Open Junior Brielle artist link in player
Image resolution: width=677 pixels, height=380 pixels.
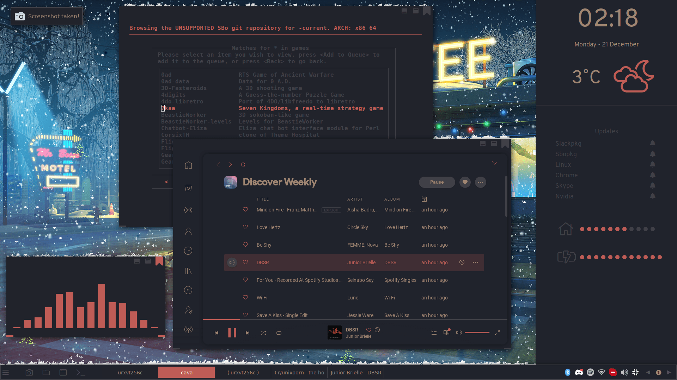click(x=358, y=336)
